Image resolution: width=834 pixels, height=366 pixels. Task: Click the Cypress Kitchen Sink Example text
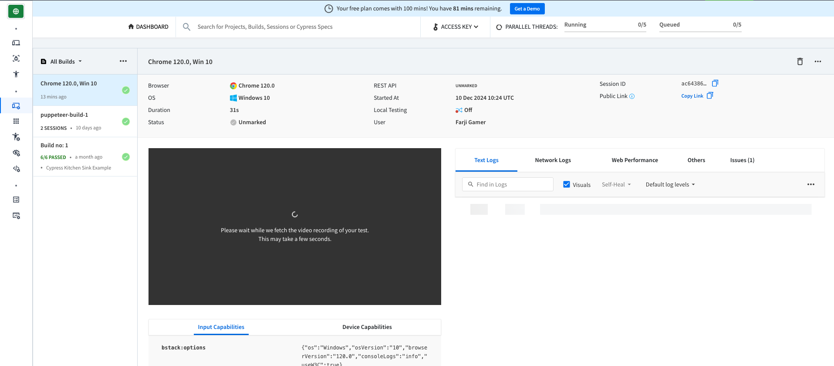click(78, 168)
